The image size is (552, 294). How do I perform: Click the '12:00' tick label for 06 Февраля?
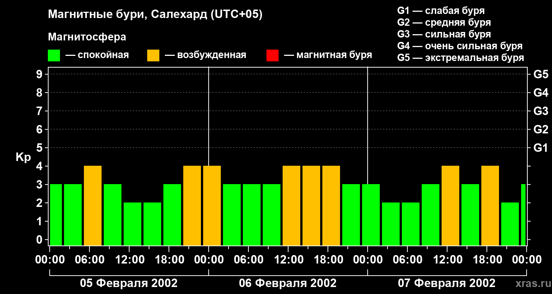(288, 260)
